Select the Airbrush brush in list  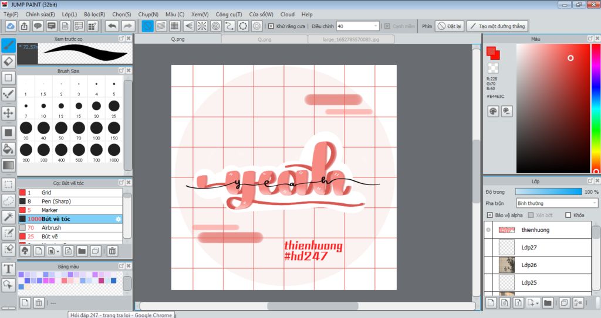70,228
